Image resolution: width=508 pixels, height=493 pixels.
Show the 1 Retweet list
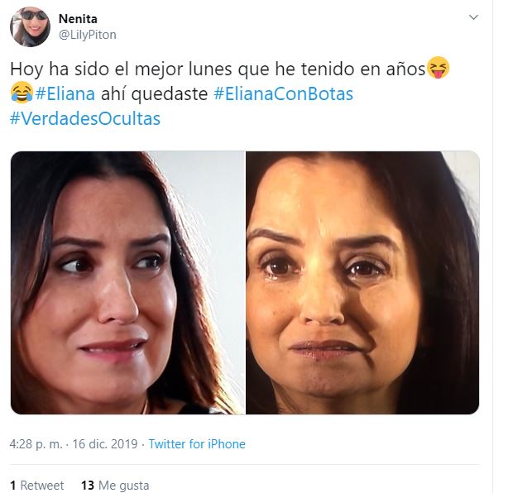(37, 486)
